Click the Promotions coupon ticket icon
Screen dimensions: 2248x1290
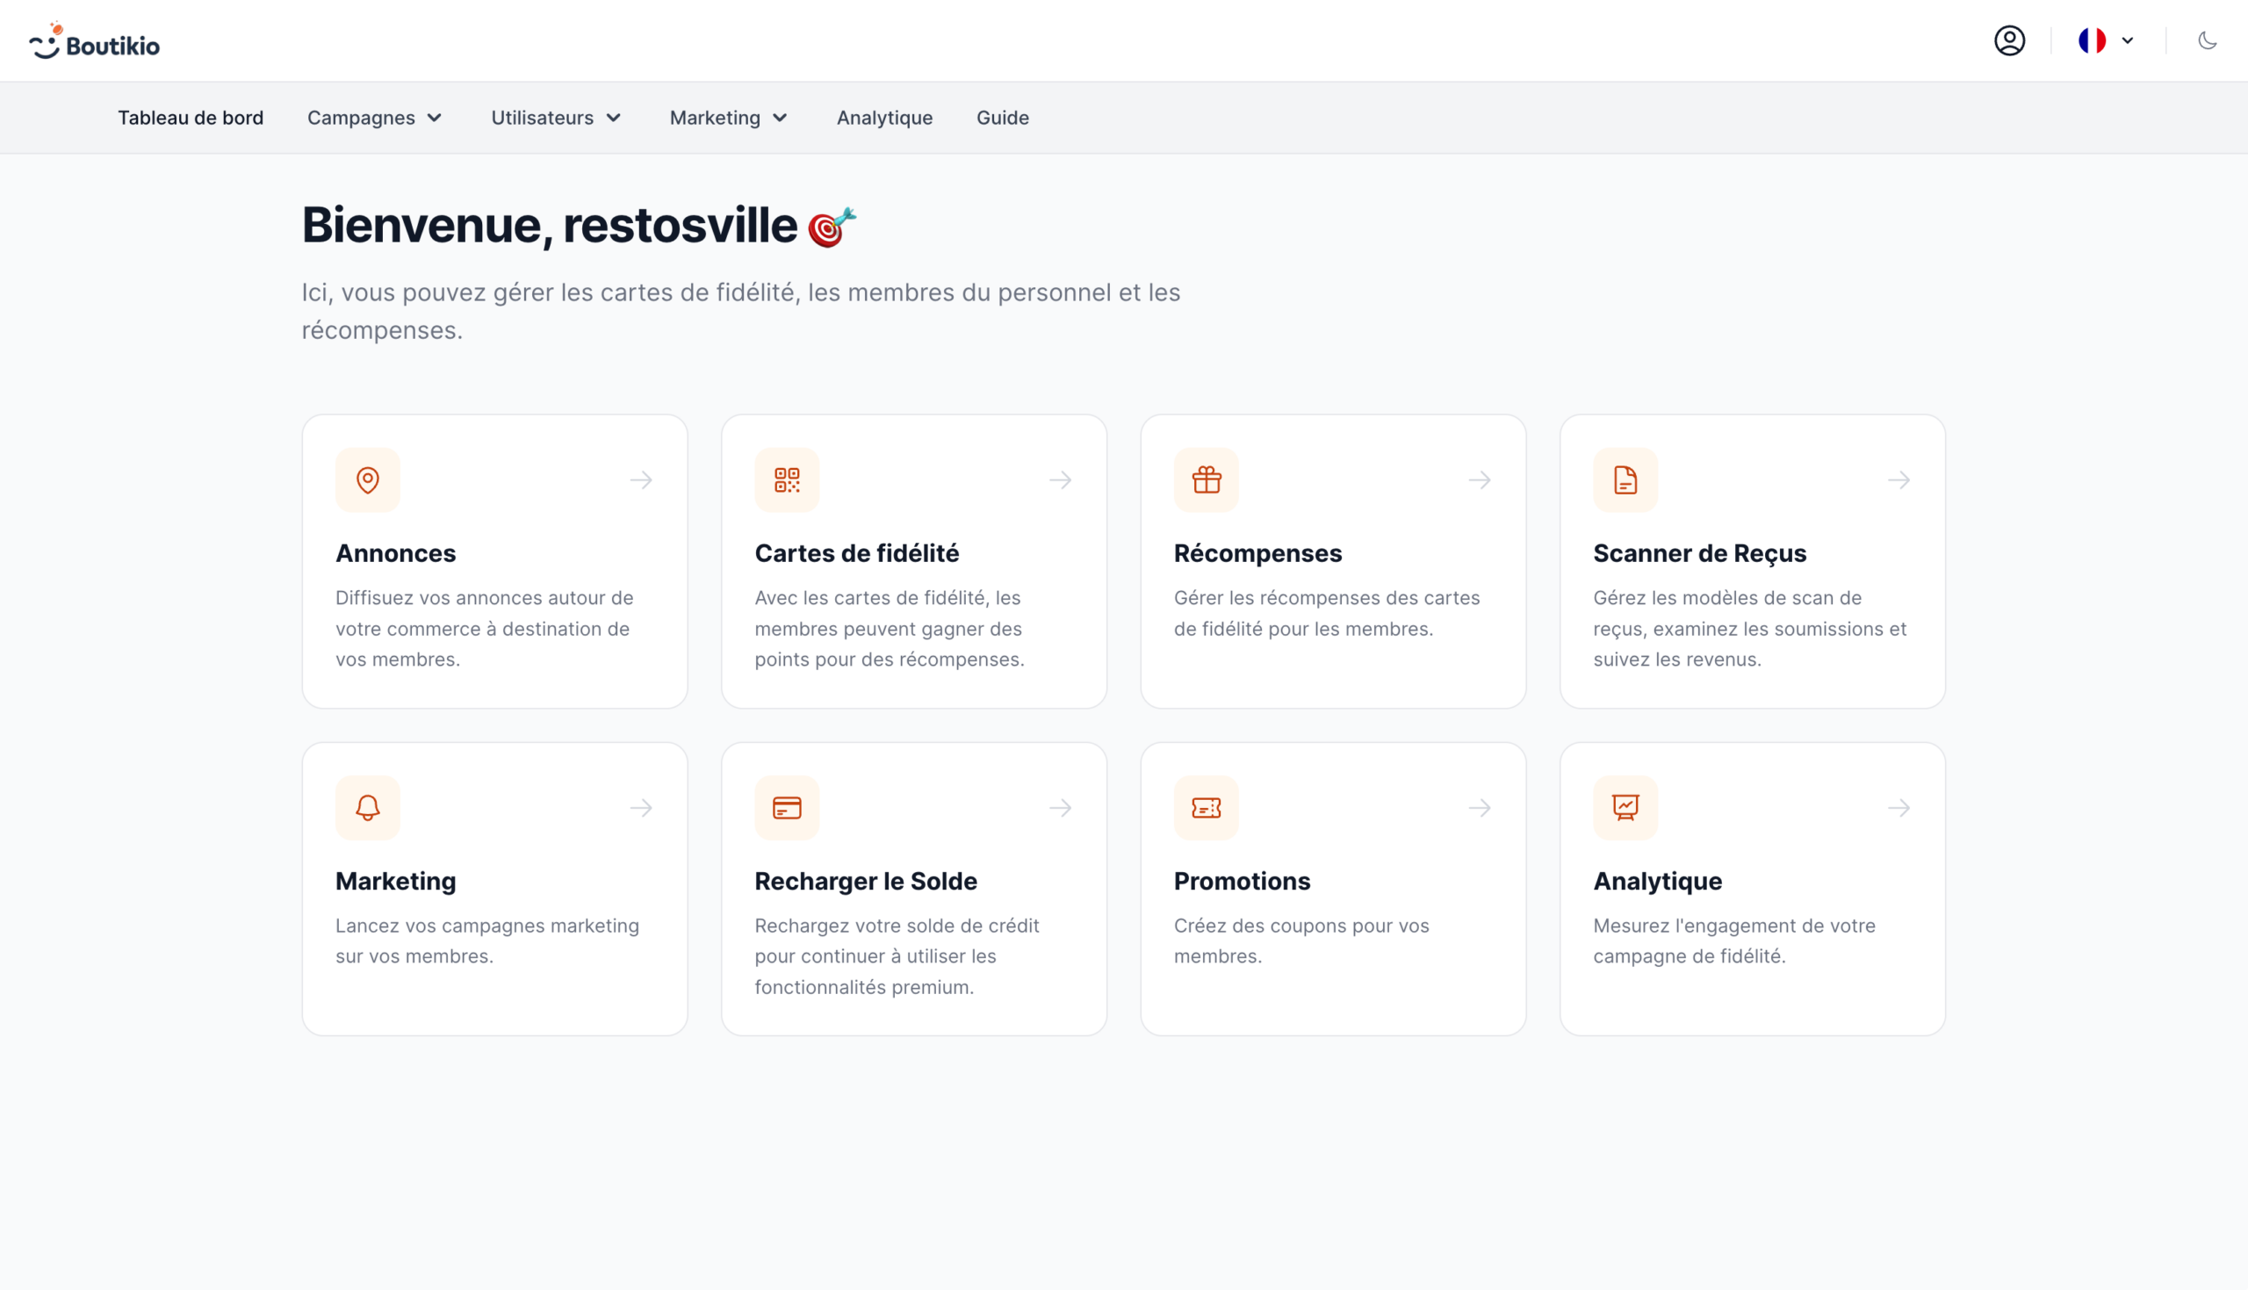pos(1206,808)
